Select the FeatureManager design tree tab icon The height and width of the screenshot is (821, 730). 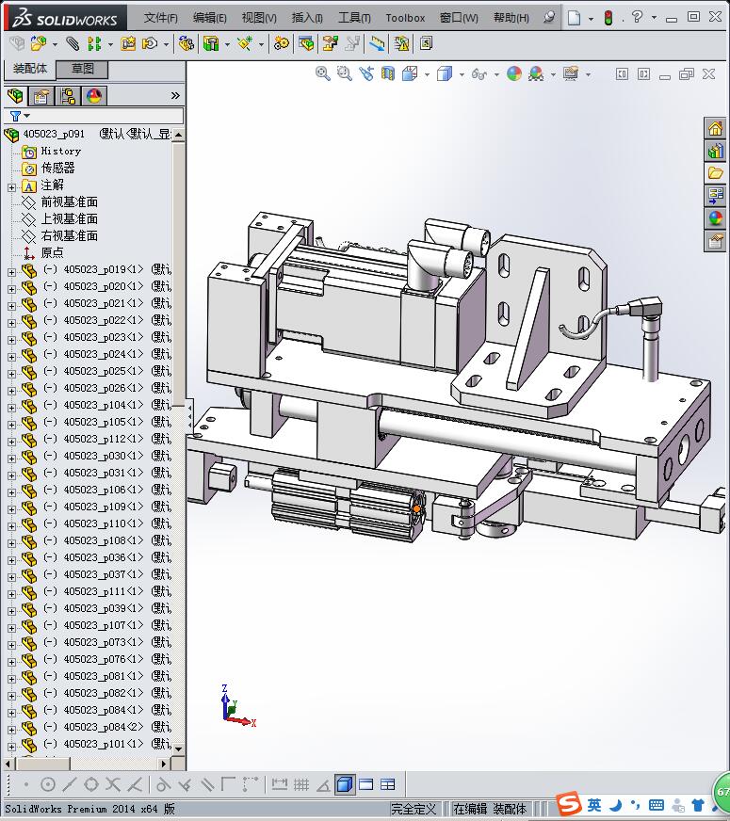pyautogui.click(x=15, y=96)
